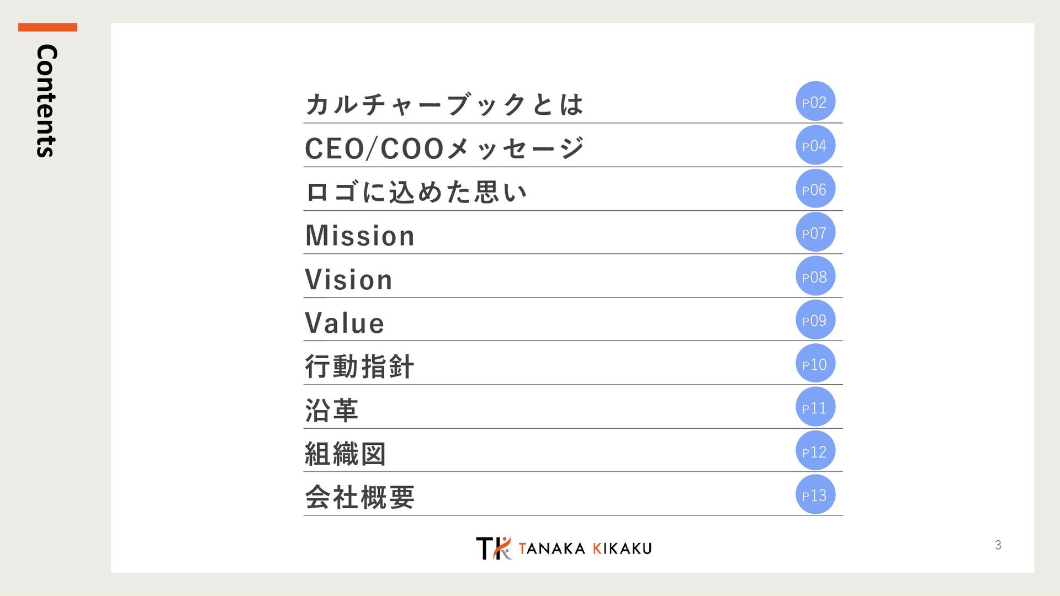The width and height of the screenshot is (1060, 596).
Task: Select the Value contents entry
Action: click(x=344, y=323)
